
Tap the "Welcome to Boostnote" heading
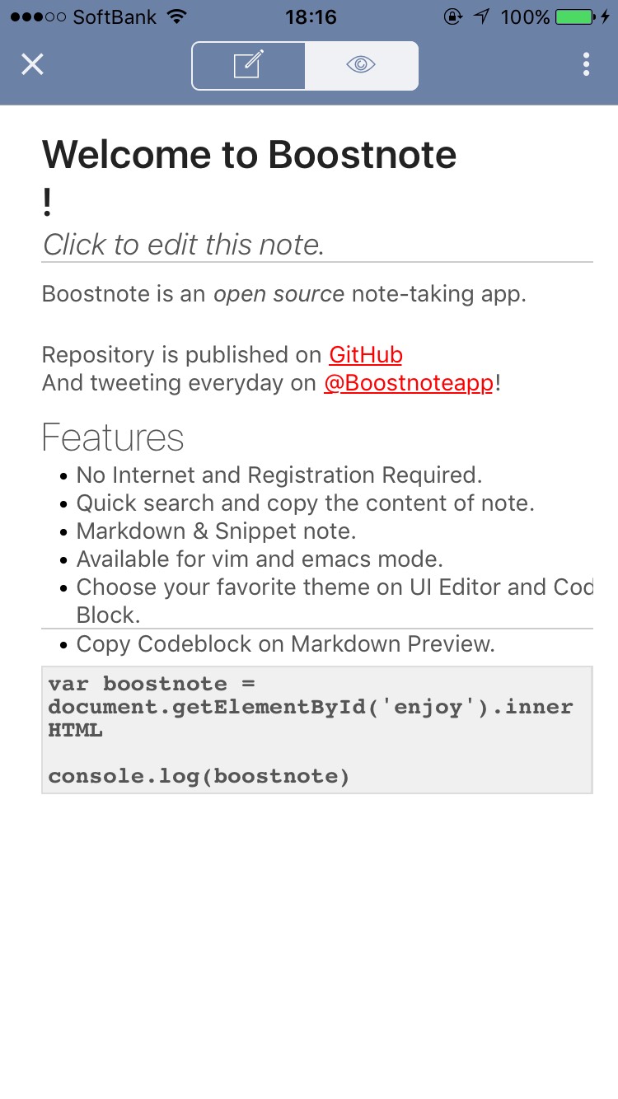point(249,155)
